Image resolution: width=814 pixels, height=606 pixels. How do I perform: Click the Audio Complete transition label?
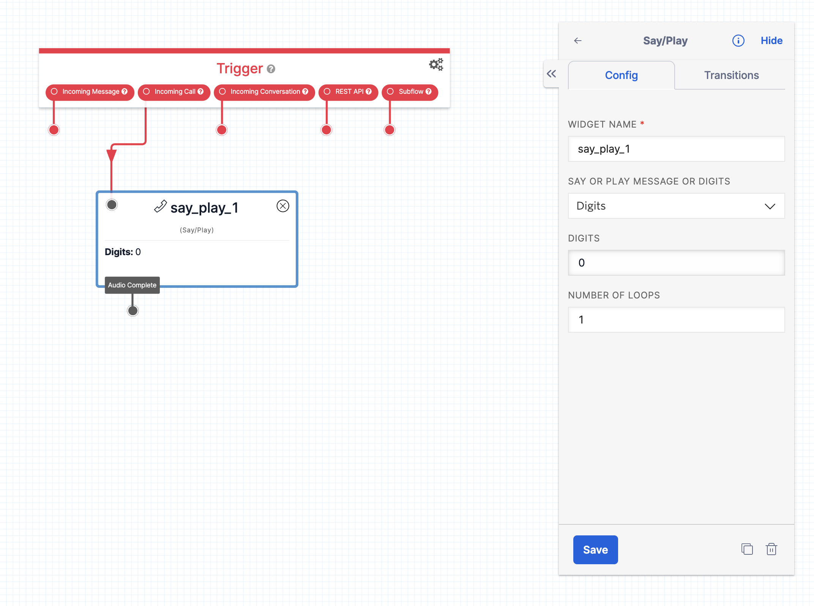[x=132, y=285]
